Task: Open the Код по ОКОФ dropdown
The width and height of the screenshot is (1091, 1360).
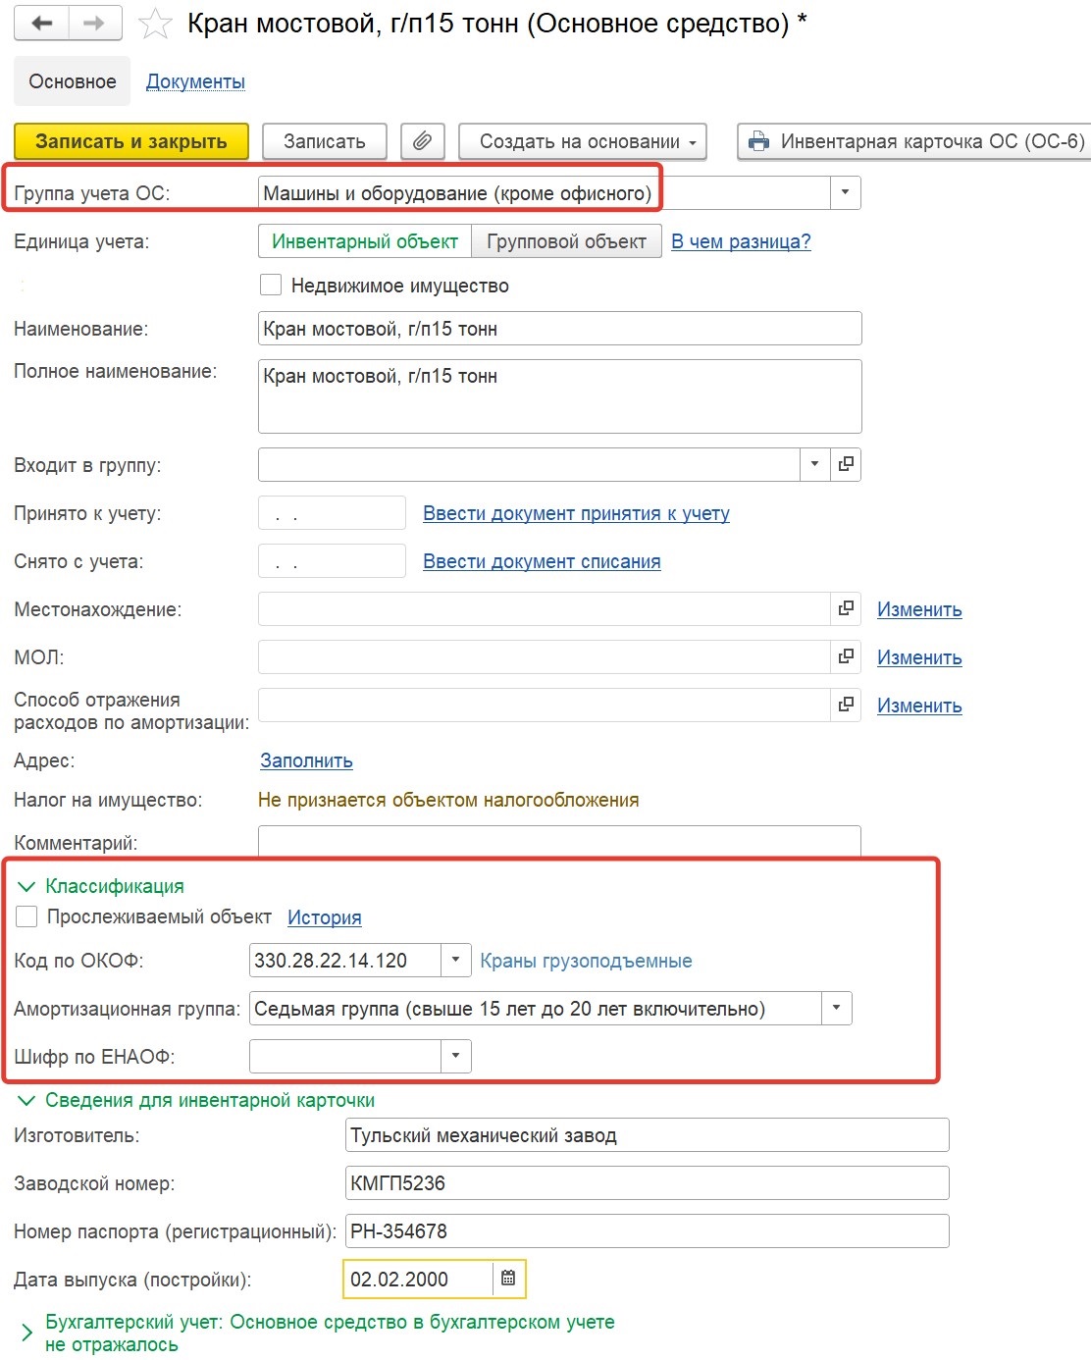Action: click(x=455, y=960)
